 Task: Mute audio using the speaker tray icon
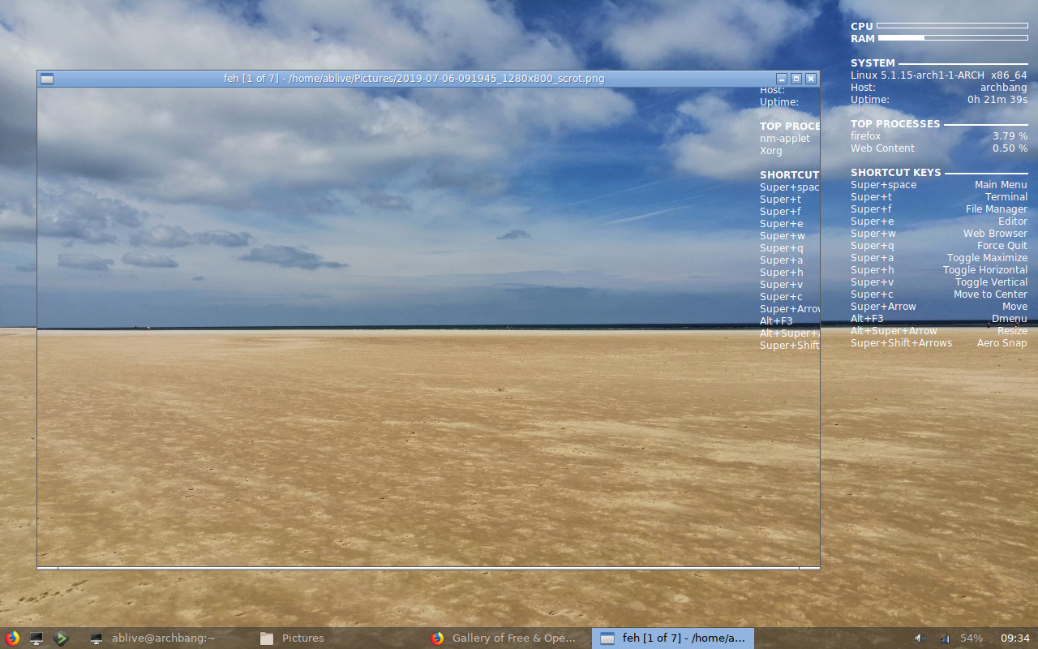tap(921, 638)
